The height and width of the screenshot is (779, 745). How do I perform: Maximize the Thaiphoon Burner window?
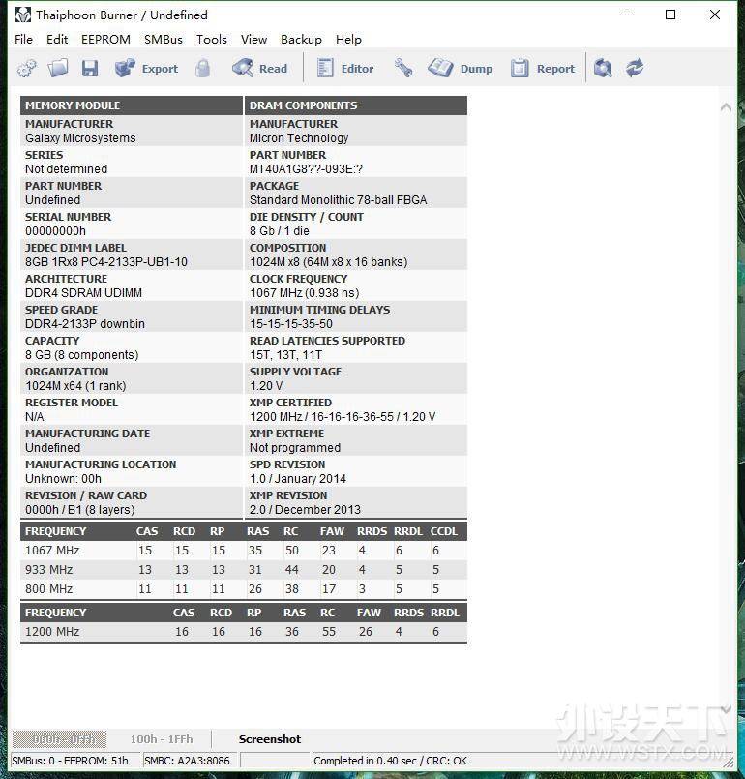[670, 15]
